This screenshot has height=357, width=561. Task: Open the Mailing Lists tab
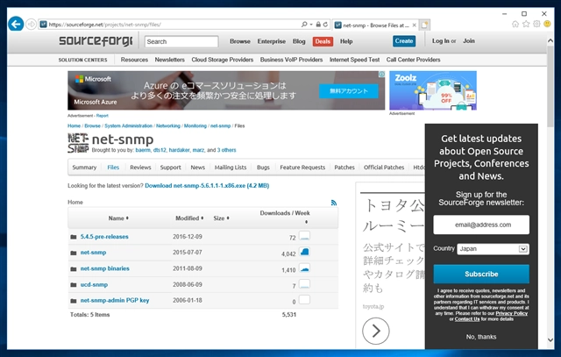231,168
